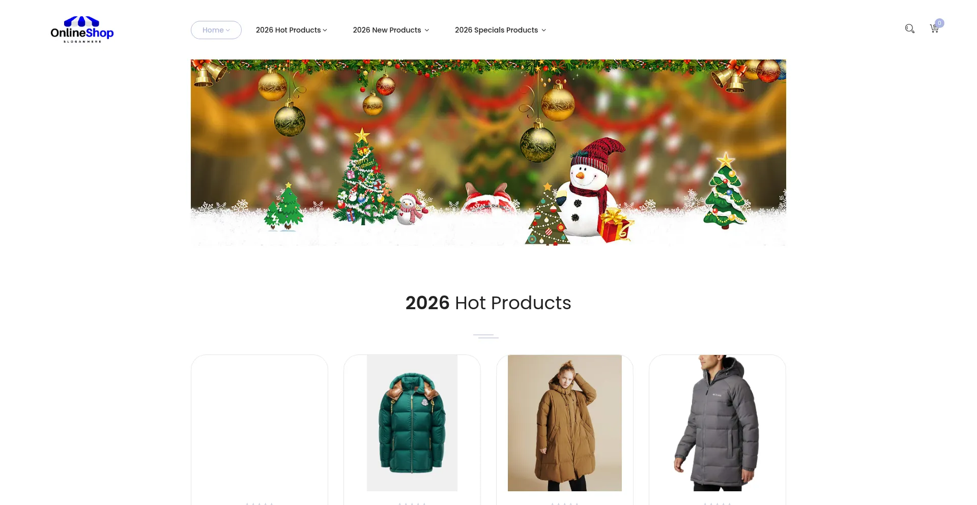The image size is (977, 505).
Task: Open the Home menu item
Action: tap(216, 30)
